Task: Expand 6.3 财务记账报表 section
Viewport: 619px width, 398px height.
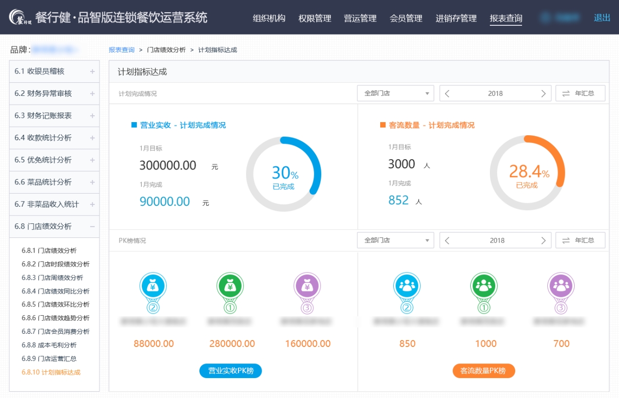Action: 54,116
